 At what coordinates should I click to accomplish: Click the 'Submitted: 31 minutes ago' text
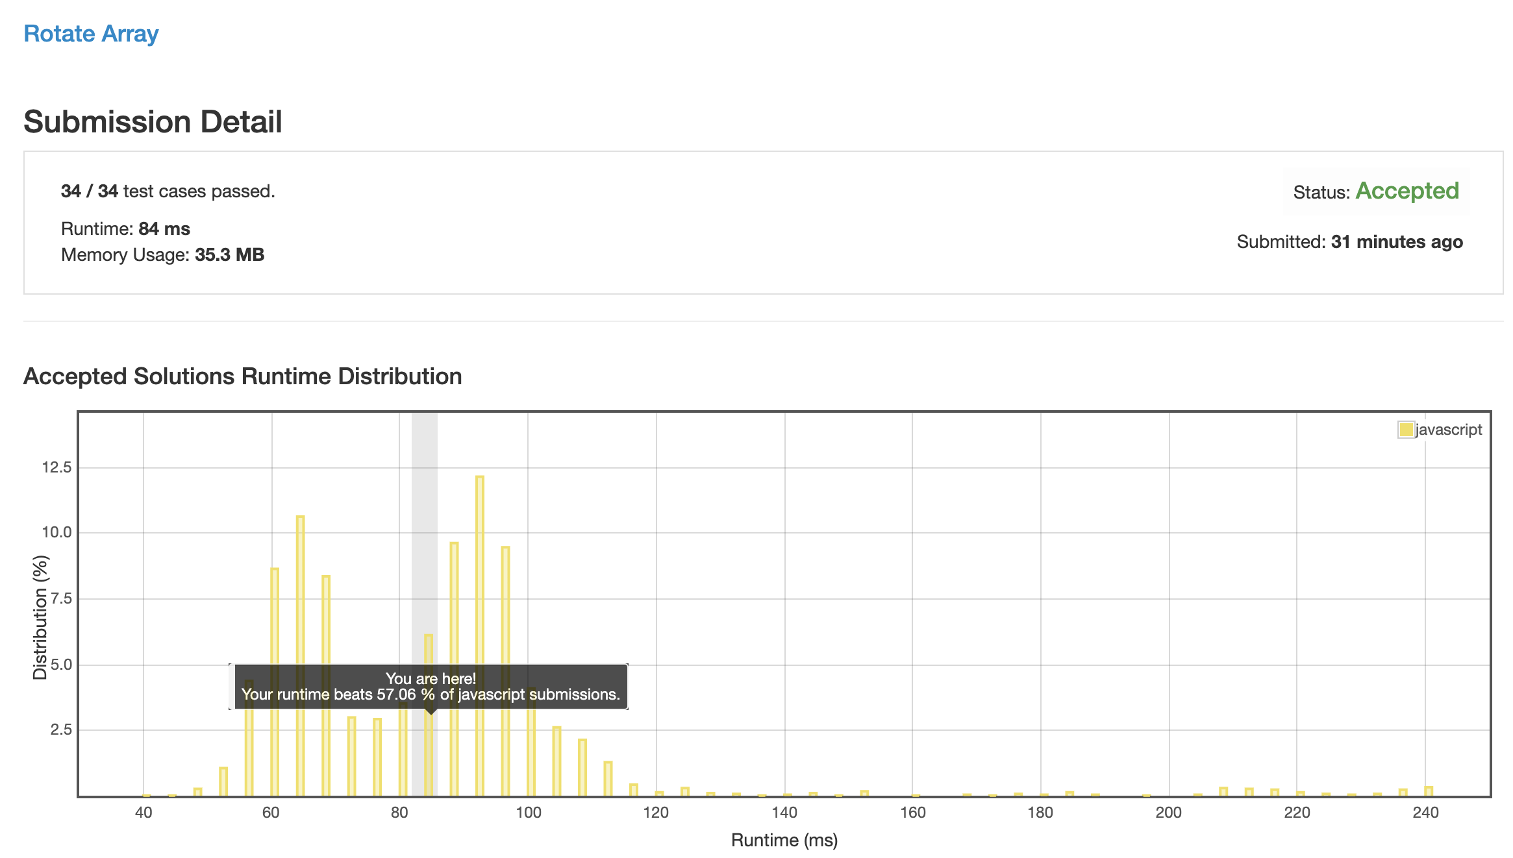coord(1350,242)
